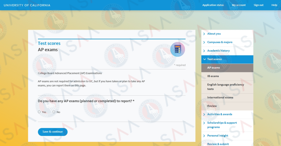Screen dimensions: 281x146
Task: Click the calculator icon beside AP exams heading
Action: [x=177, y=49]
